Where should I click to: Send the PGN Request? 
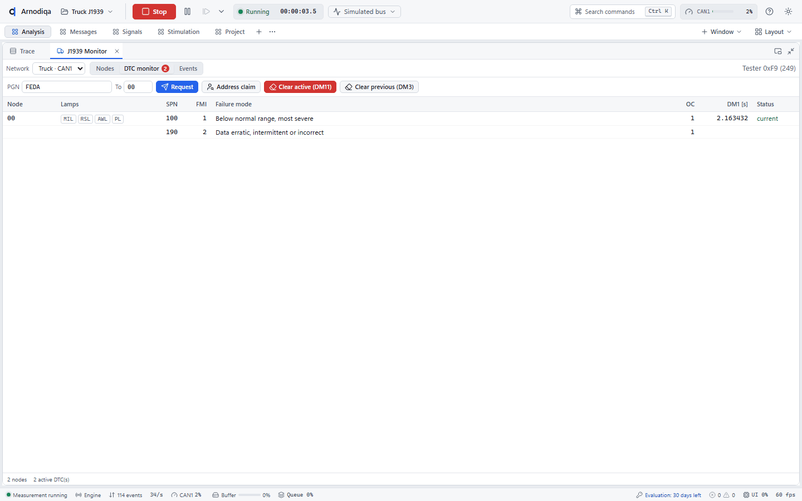(x=177, y=87)
